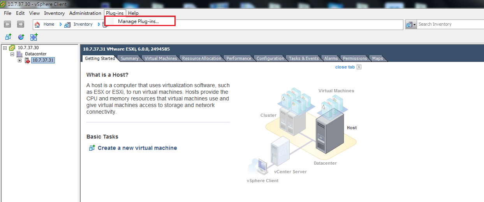Open the dropdown arrow after Home breadcrumb
Image resolution: width=484 pixels, height=202 pixels.
tap(61, 24)
